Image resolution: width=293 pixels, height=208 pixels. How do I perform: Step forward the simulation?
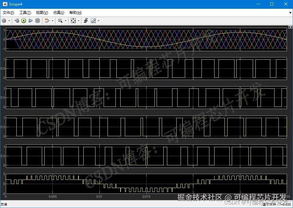pyautogui.click(x=31, y=21)
